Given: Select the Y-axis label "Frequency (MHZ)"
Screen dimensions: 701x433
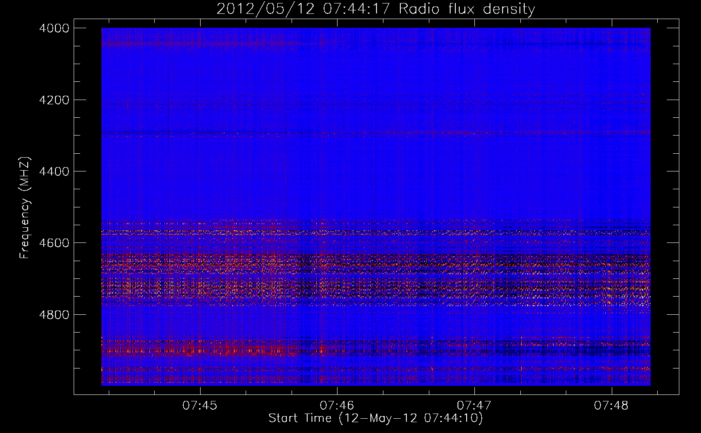Looking at the screenshot, I should pos(25,208).
